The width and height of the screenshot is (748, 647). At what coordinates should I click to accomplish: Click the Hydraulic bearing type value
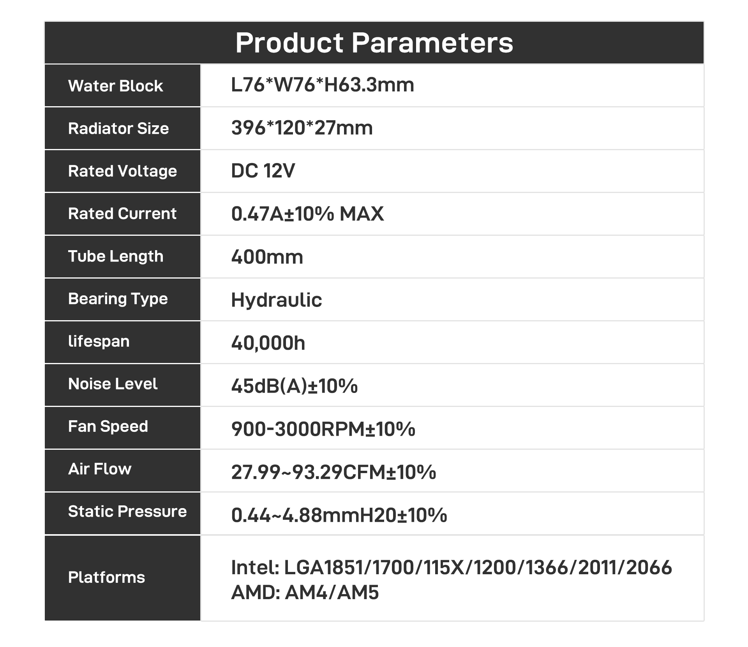pyautogui.click(x=276, y=300)
